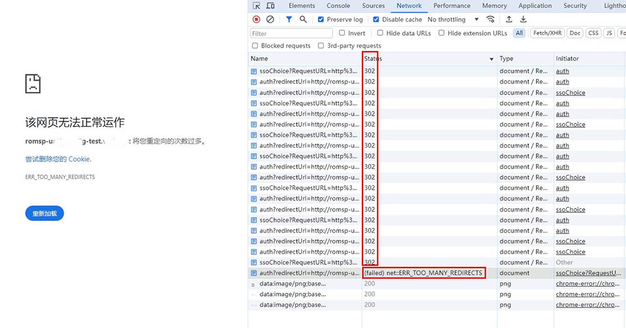Switch to the Console tab

click(x=338, y=6)
